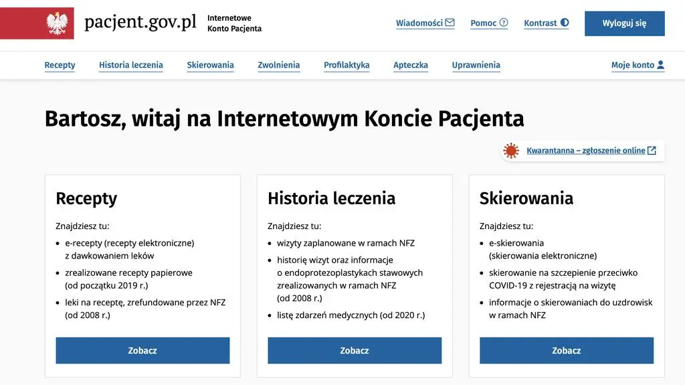Open Historia leczenia in the navigation bar
The image size is (685, 385).
(x=131, y=65)
